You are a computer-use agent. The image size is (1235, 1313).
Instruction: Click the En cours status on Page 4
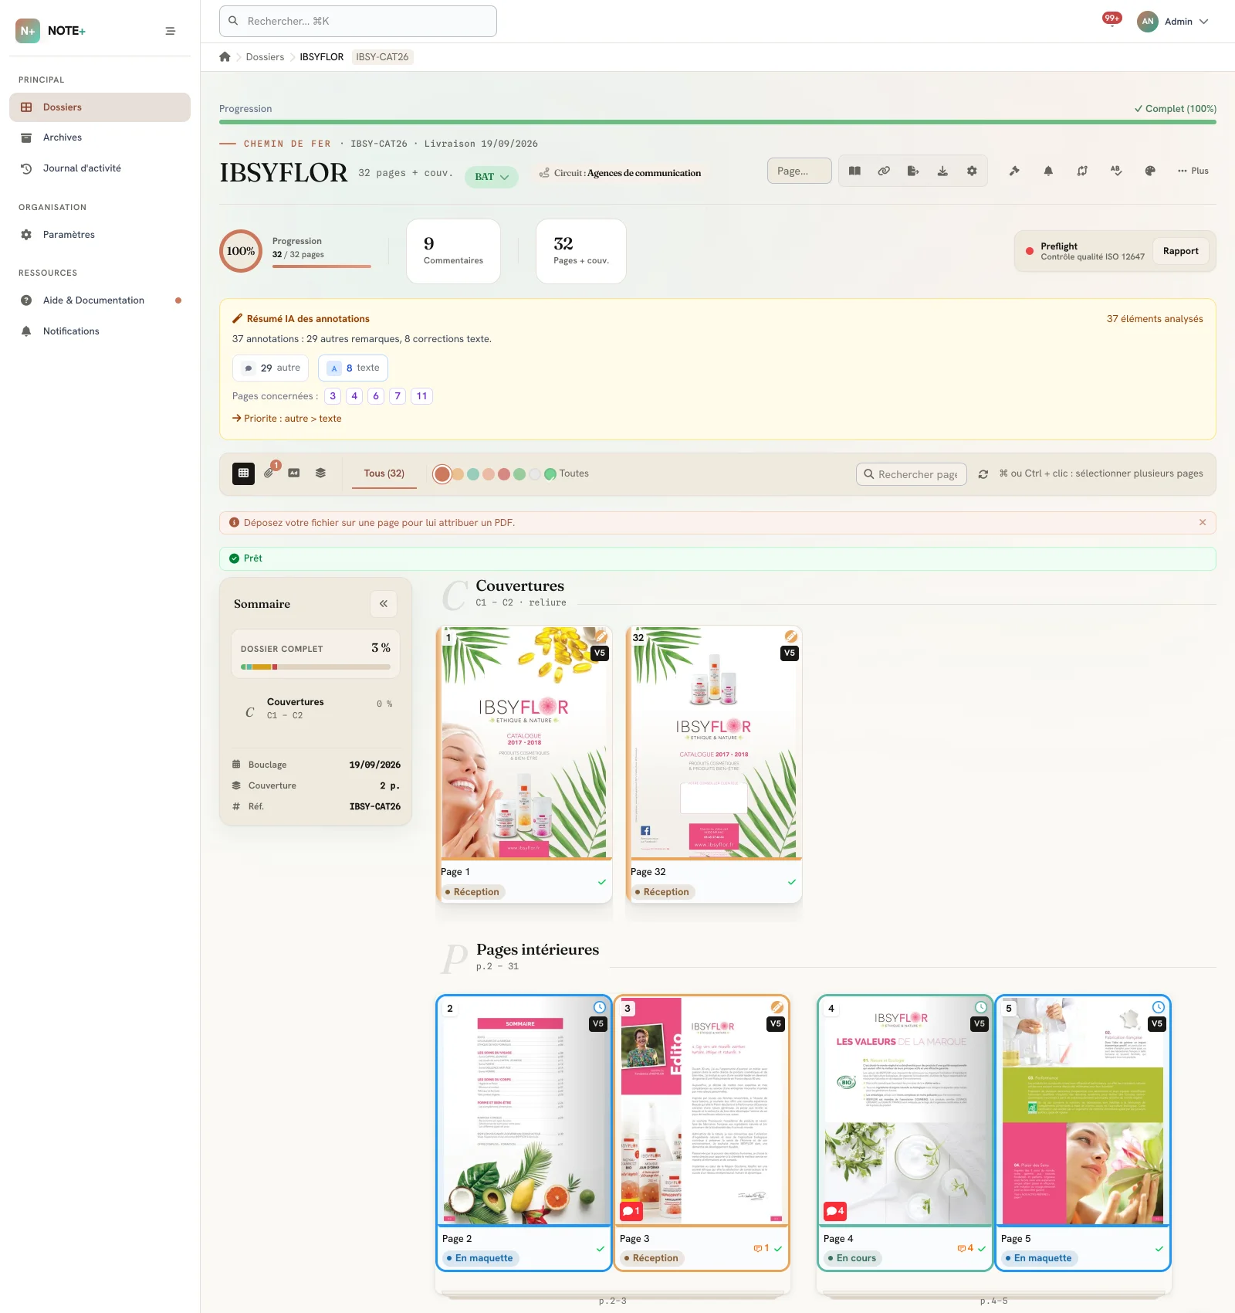click(x=852, y=1258)
